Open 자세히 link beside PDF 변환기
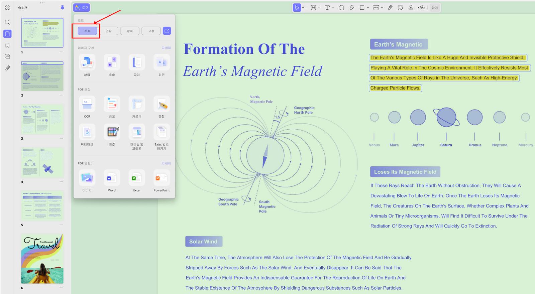Image resolution: width=535 pixels, height=294 pixels. pos(166,163)
